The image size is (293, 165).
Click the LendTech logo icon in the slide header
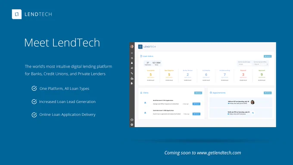point(17,14)
